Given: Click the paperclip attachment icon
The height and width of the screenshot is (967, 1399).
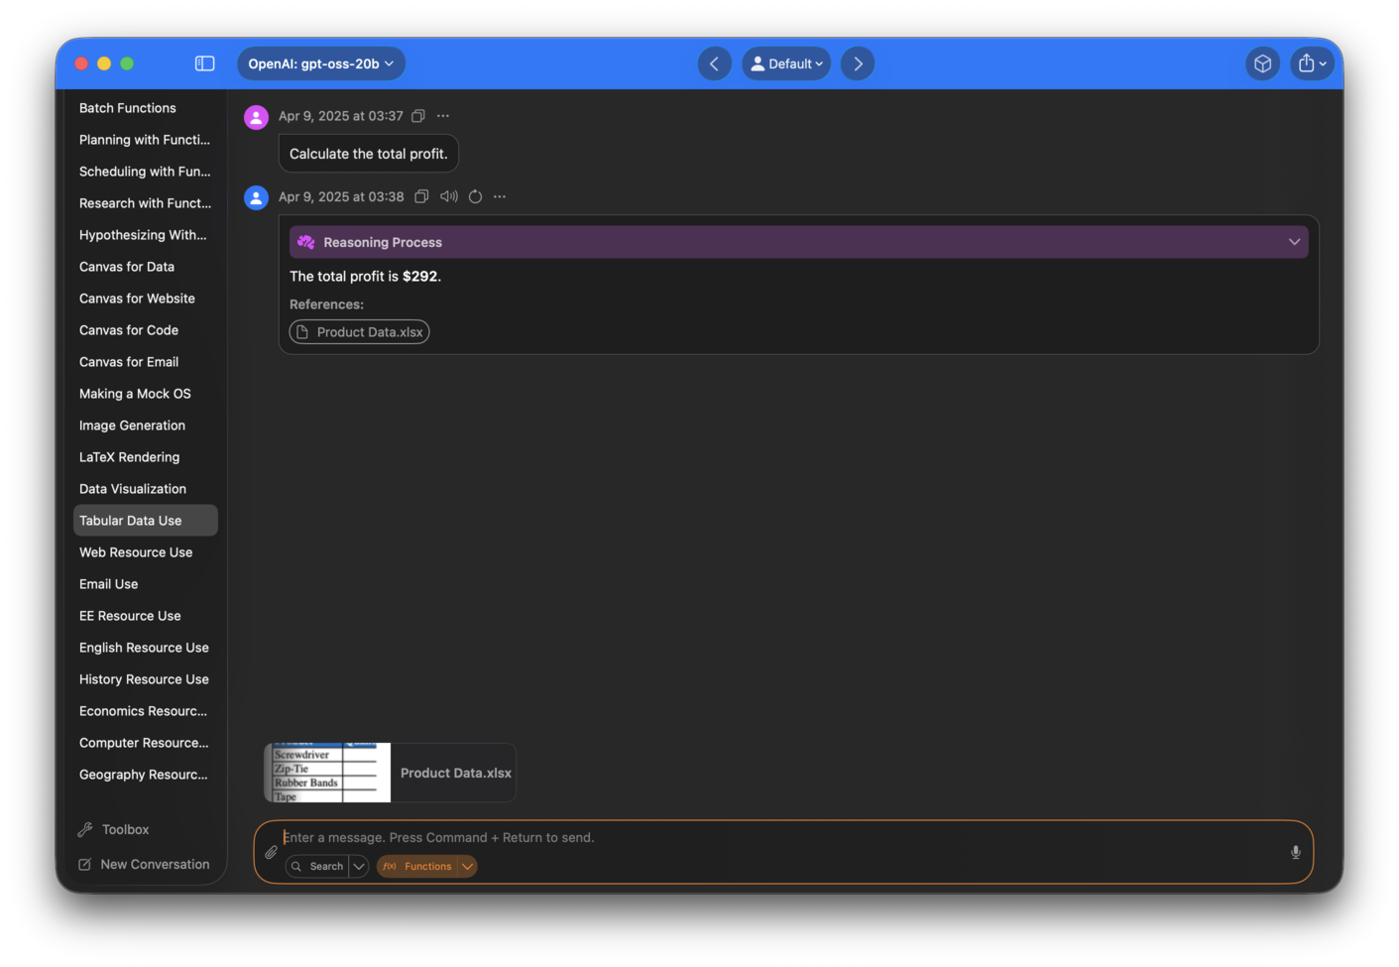Looking at the screenshot, I should tap(271, 852).
